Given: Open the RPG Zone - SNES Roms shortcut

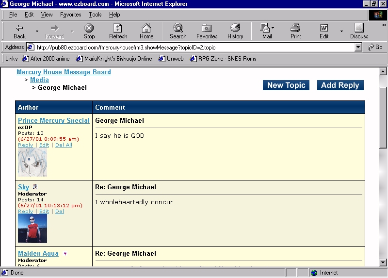Looking at the screenshot, I should (x=223, y=59).
